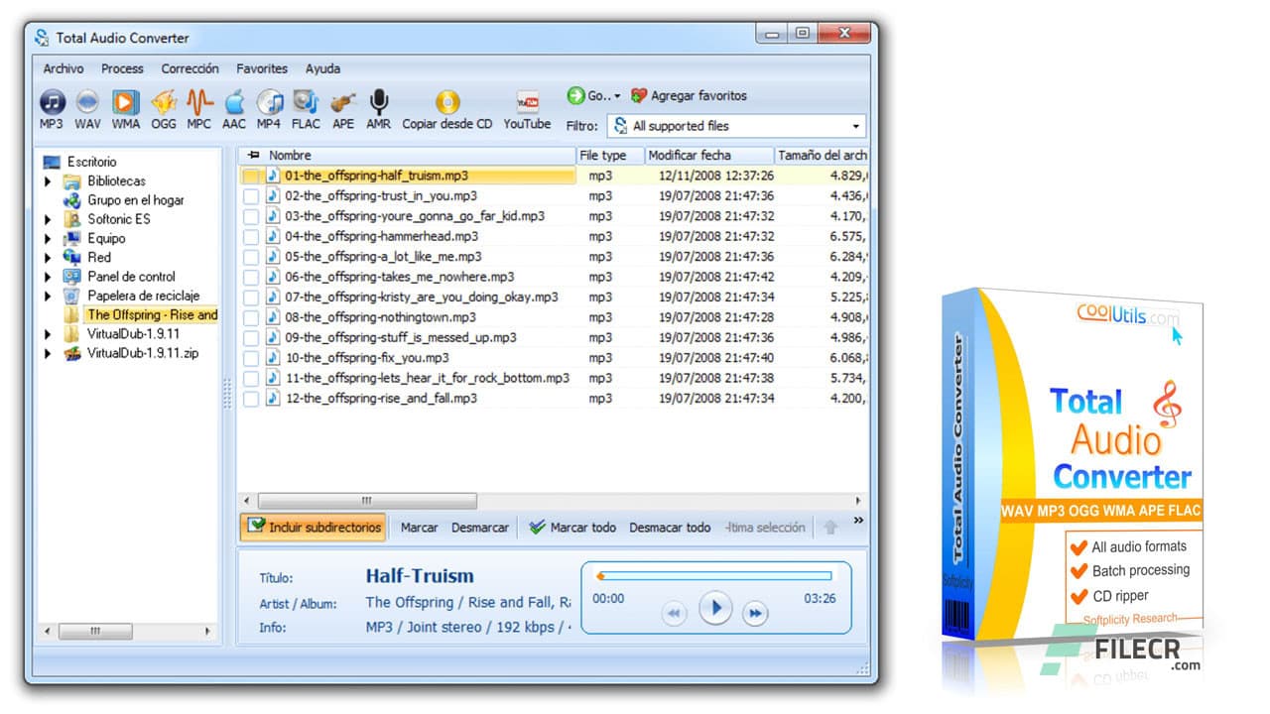The height and width of the screenshot is (714, 1270).
Task: Check the 05-the_offspring-a_lot_like_me.mp3 file
Action: click(x=251, y=256)
